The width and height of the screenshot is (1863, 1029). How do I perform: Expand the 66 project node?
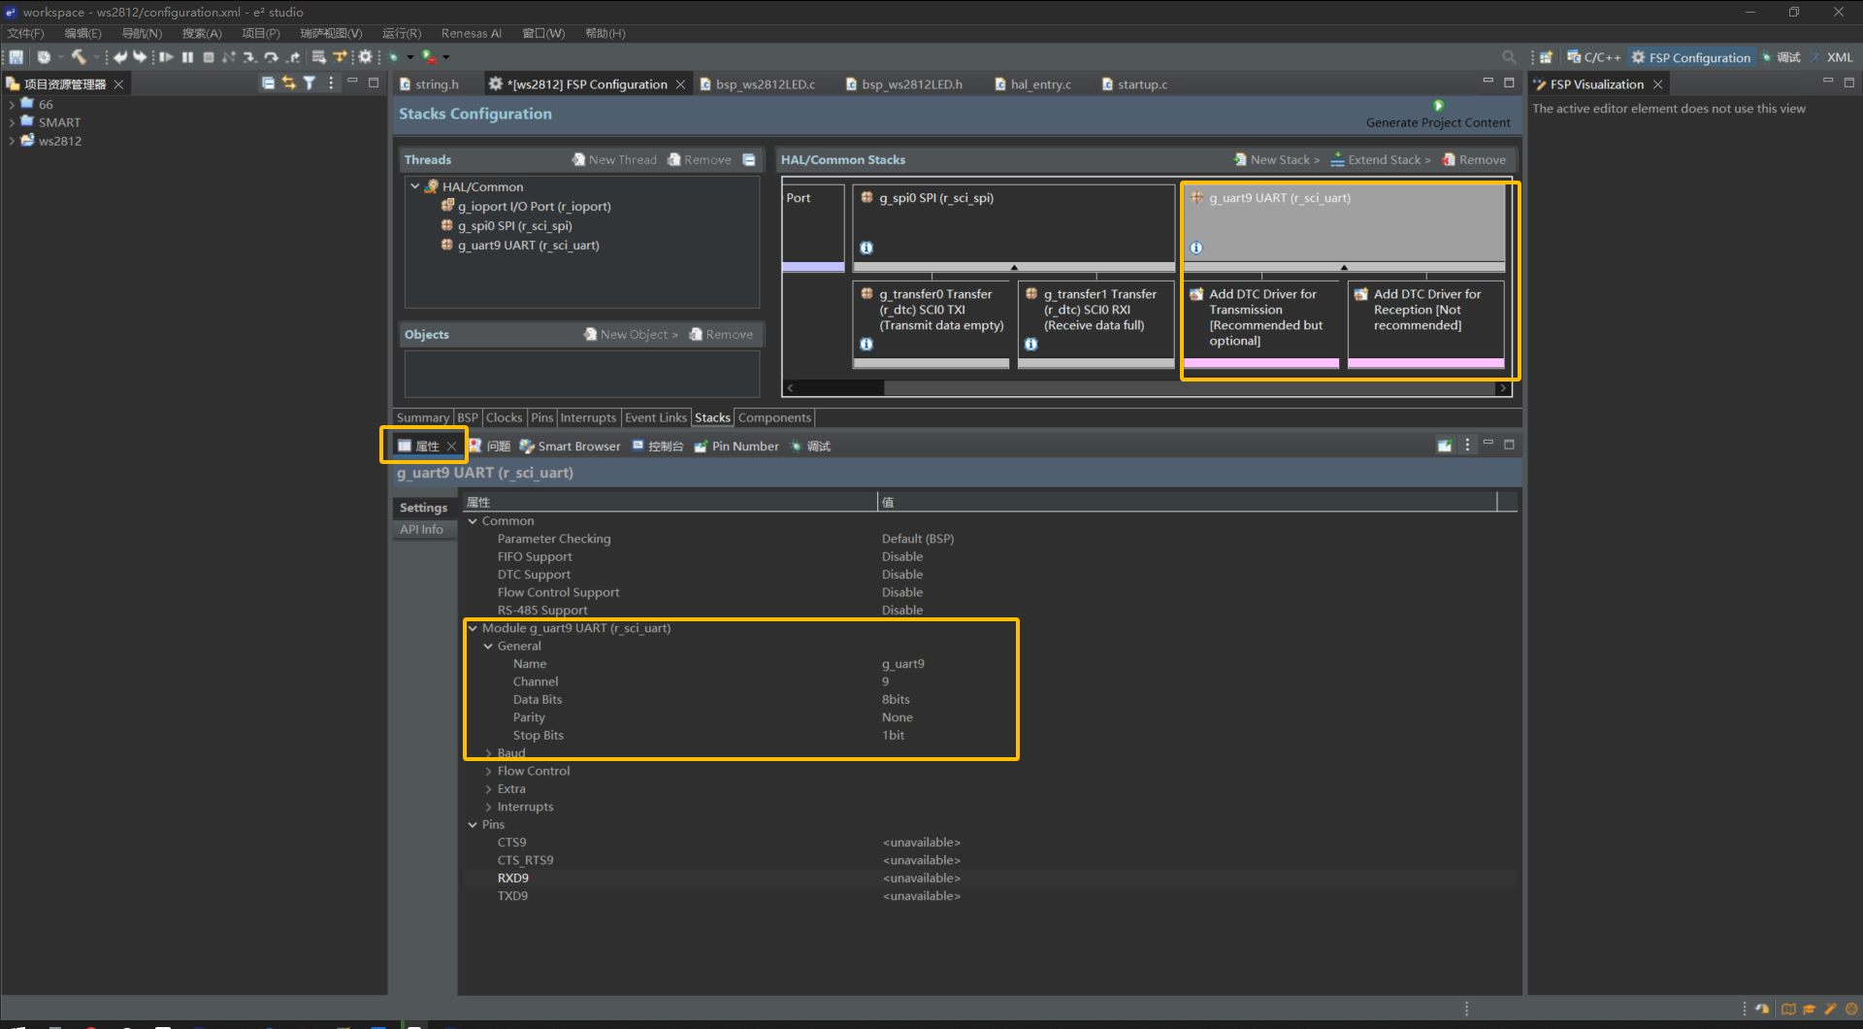click(x=12, y=104)
